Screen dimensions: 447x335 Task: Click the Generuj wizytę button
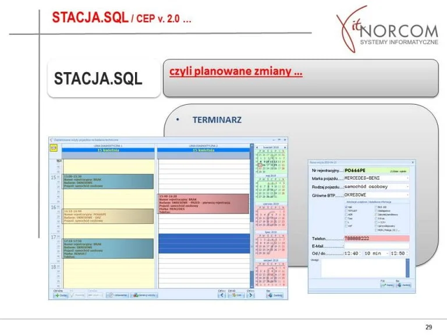click(144, 295)
